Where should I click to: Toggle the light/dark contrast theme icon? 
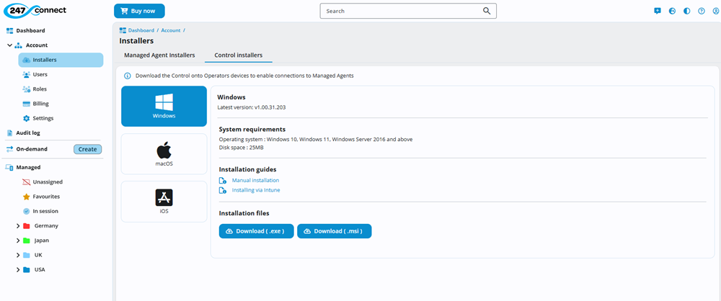[687, 11]
